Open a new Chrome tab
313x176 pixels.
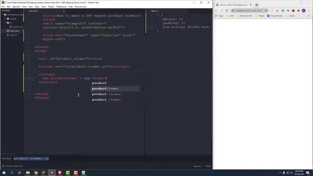(x=257, y=5)
